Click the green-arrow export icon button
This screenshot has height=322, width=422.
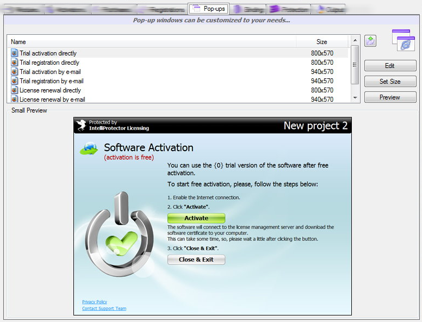tap(370, 41)
